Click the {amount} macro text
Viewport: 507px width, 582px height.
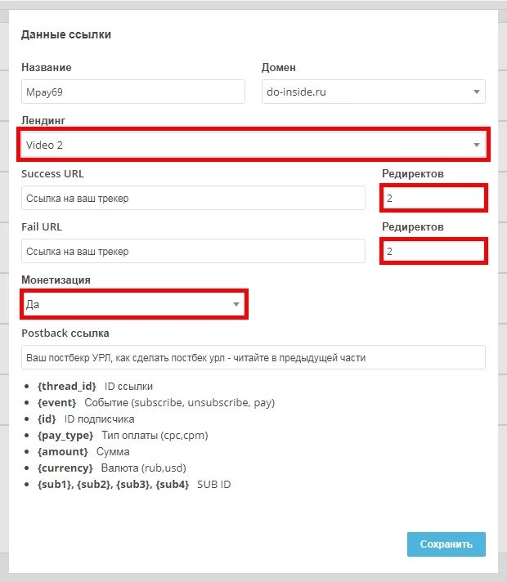click(62, 452)
